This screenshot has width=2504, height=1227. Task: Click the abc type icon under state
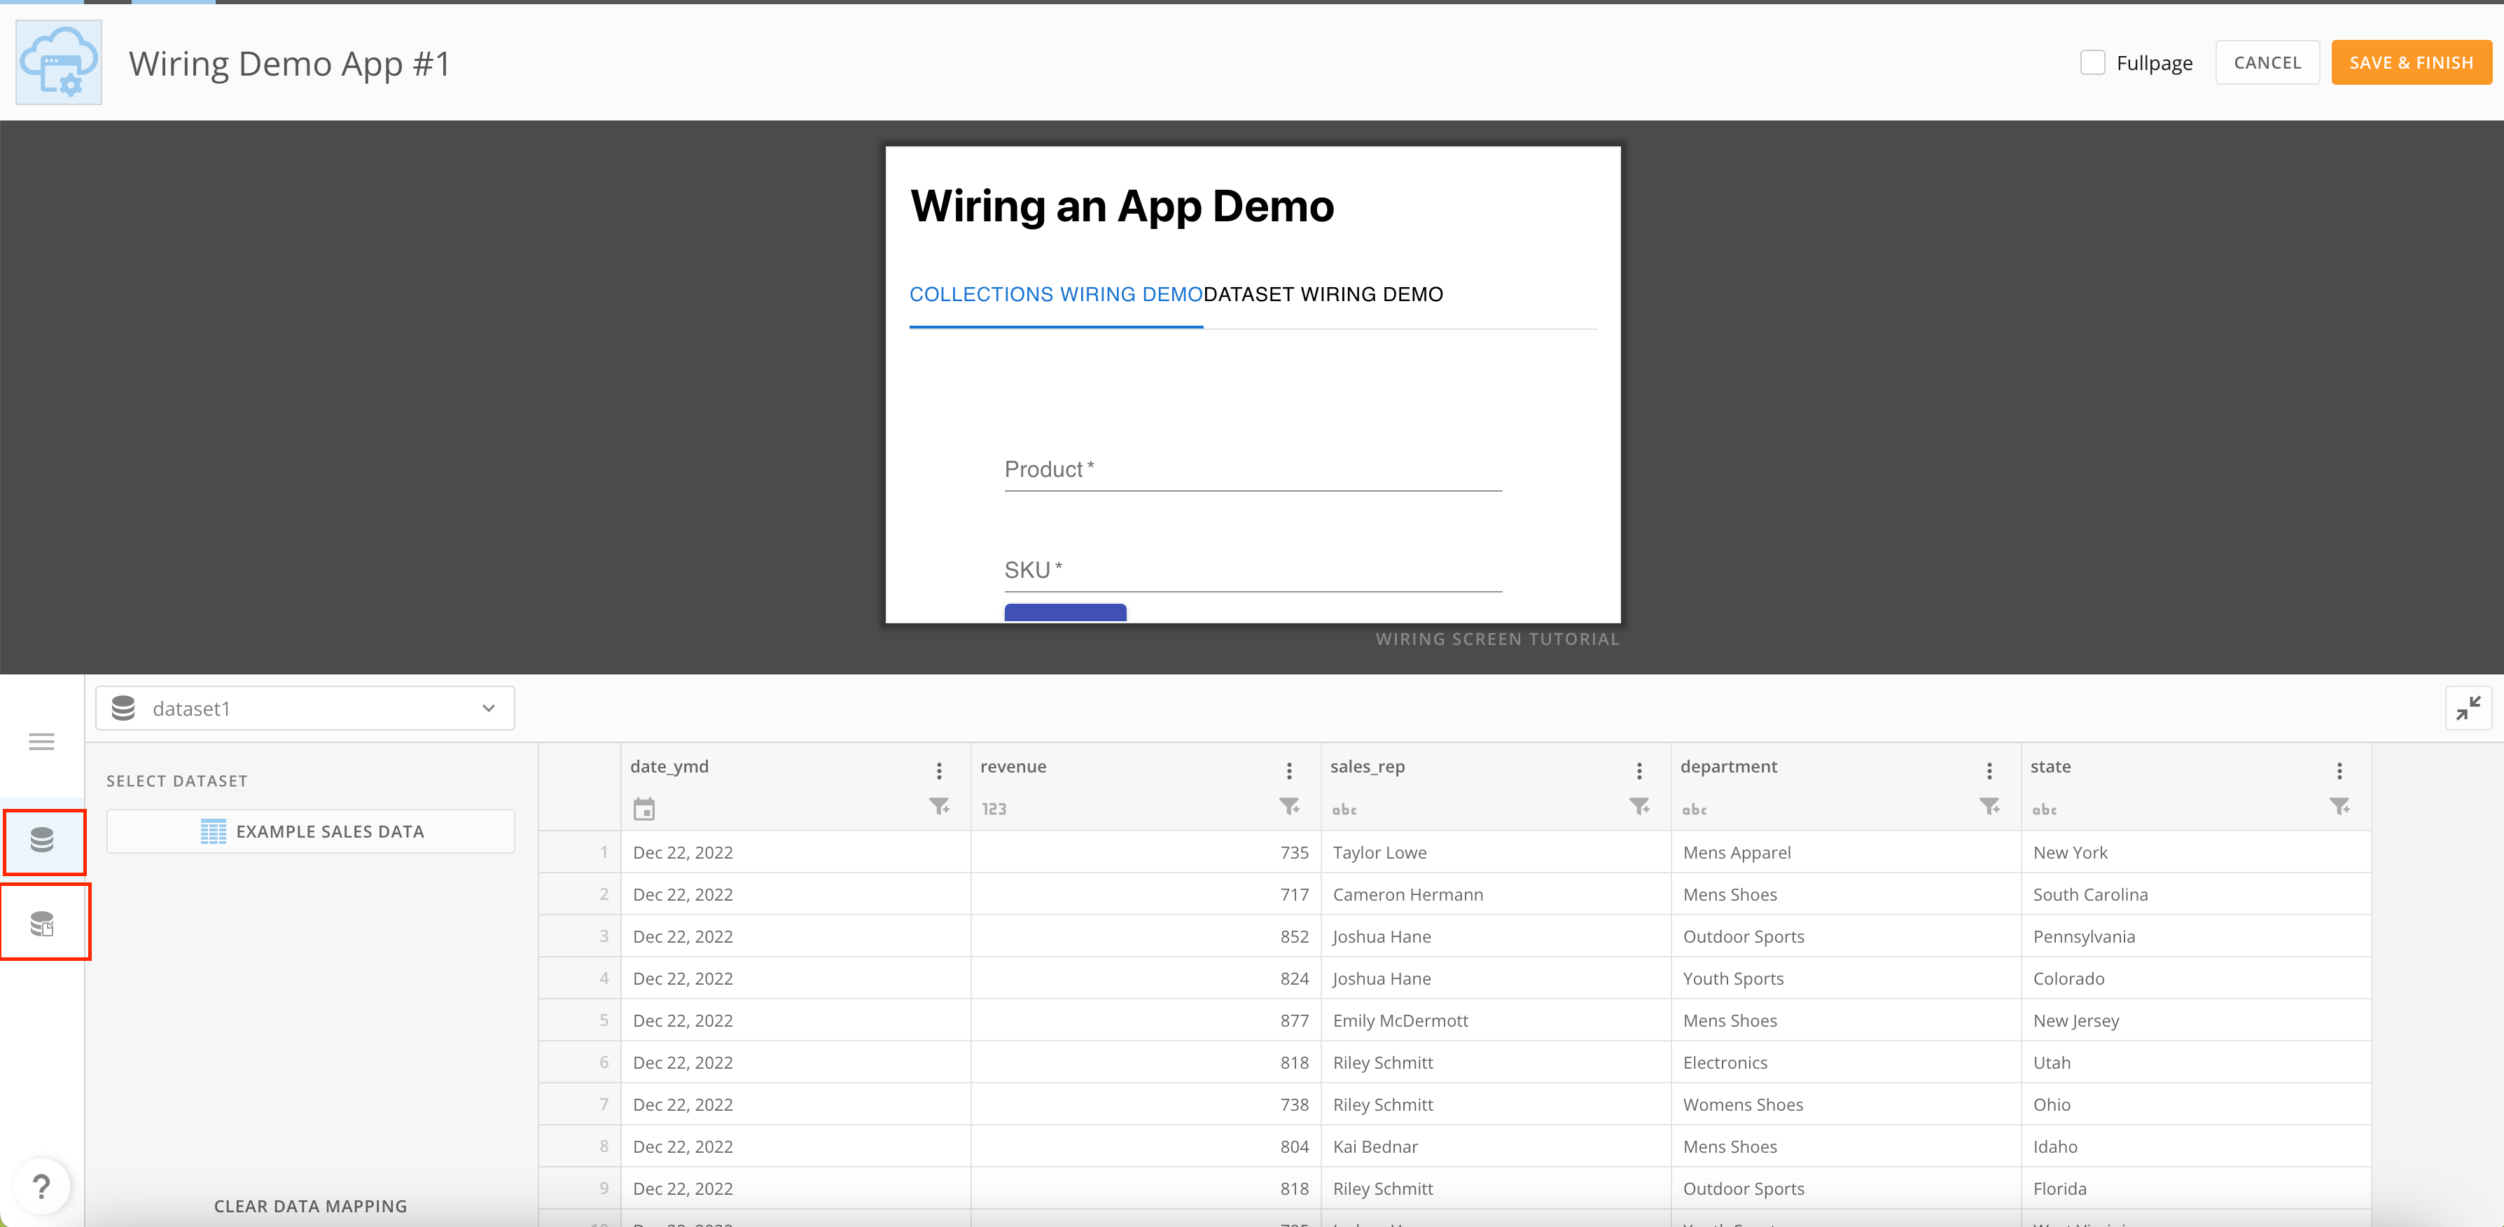(x=2044, y=809)
